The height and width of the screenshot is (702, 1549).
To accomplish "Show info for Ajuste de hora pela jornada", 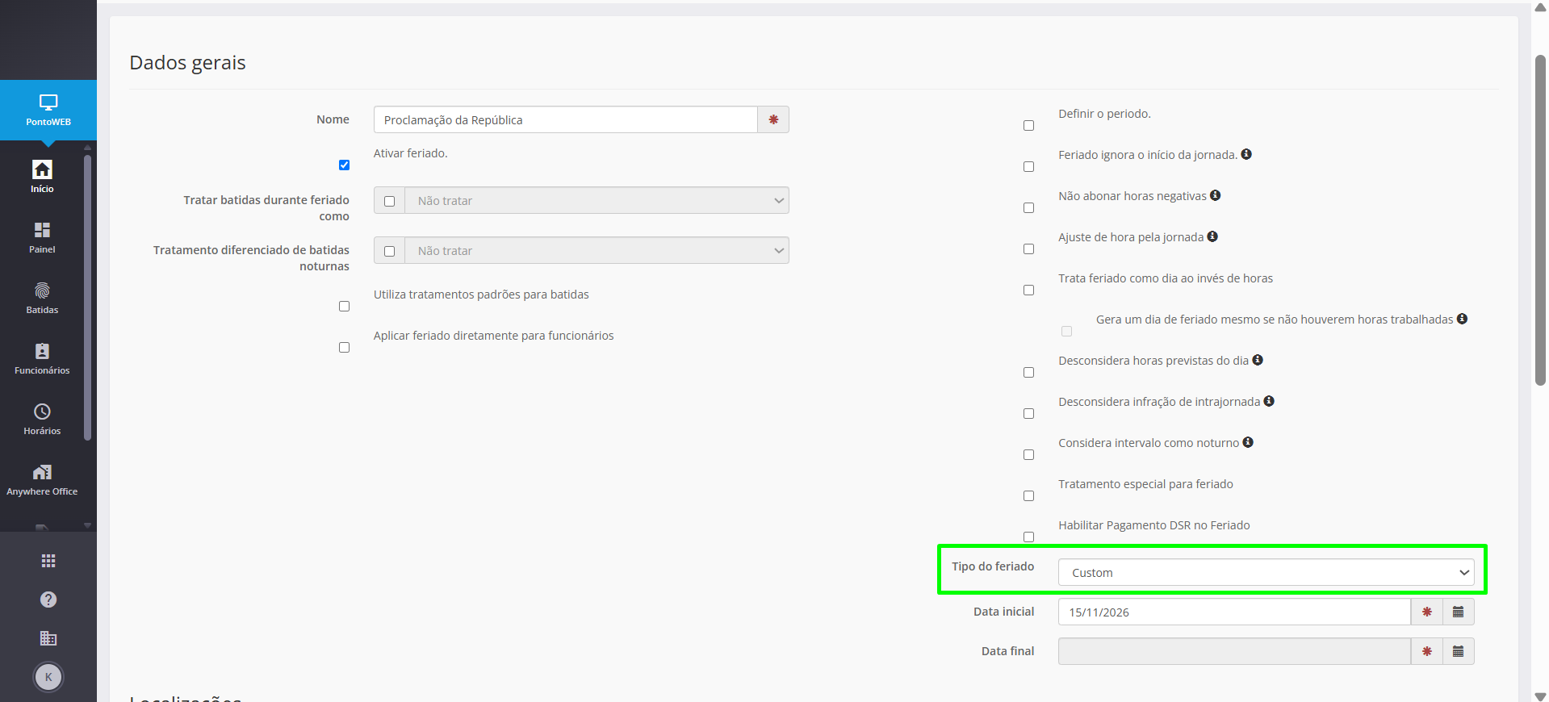I will coord(1212,236).
